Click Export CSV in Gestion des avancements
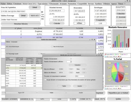The image size is (131, 102). pos(21,93)
